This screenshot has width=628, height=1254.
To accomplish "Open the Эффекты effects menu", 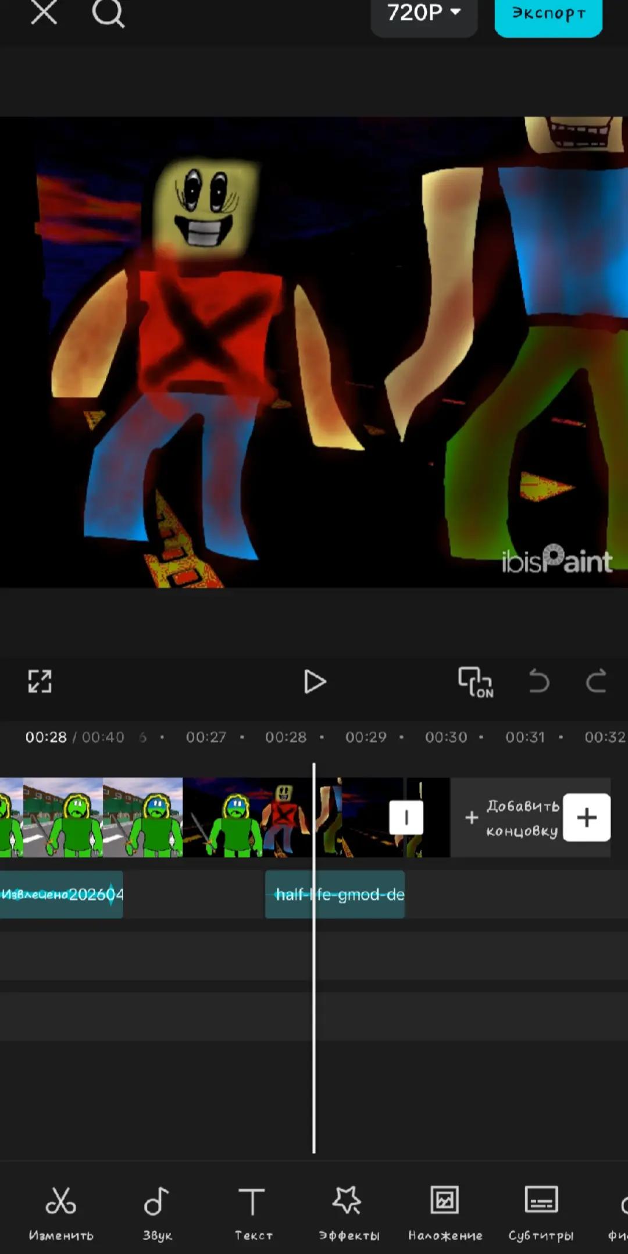I will [x=349, y=1214].
